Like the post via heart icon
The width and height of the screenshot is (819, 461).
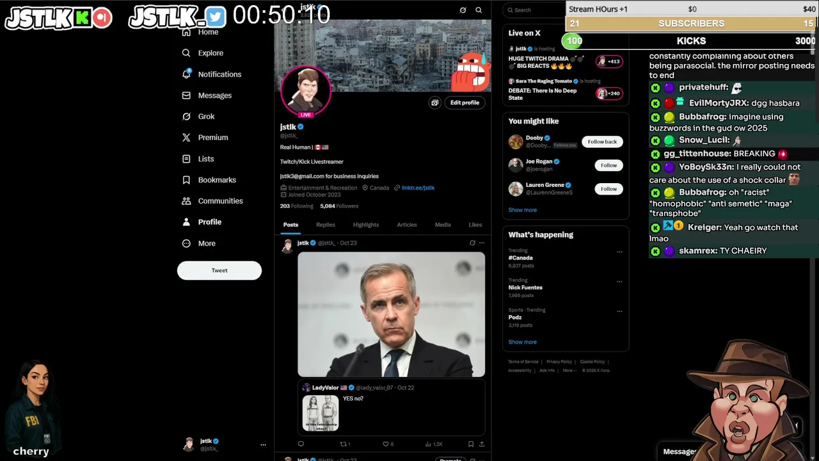(386, 444)
